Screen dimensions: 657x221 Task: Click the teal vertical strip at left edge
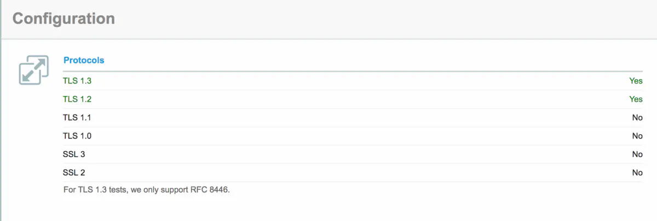1,130
